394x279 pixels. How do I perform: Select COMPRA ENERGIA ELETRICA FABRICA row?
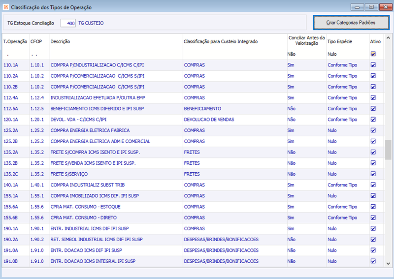click(90, 130)
